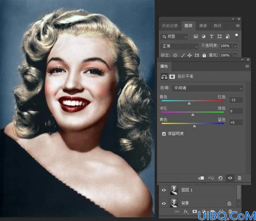
Task: Open the properties panel menu button
Action: [247, 66]
